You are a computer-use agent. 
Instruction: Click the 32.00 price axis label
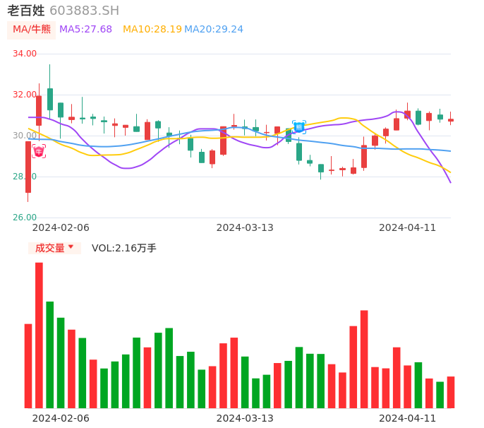[x=25, y=95]
